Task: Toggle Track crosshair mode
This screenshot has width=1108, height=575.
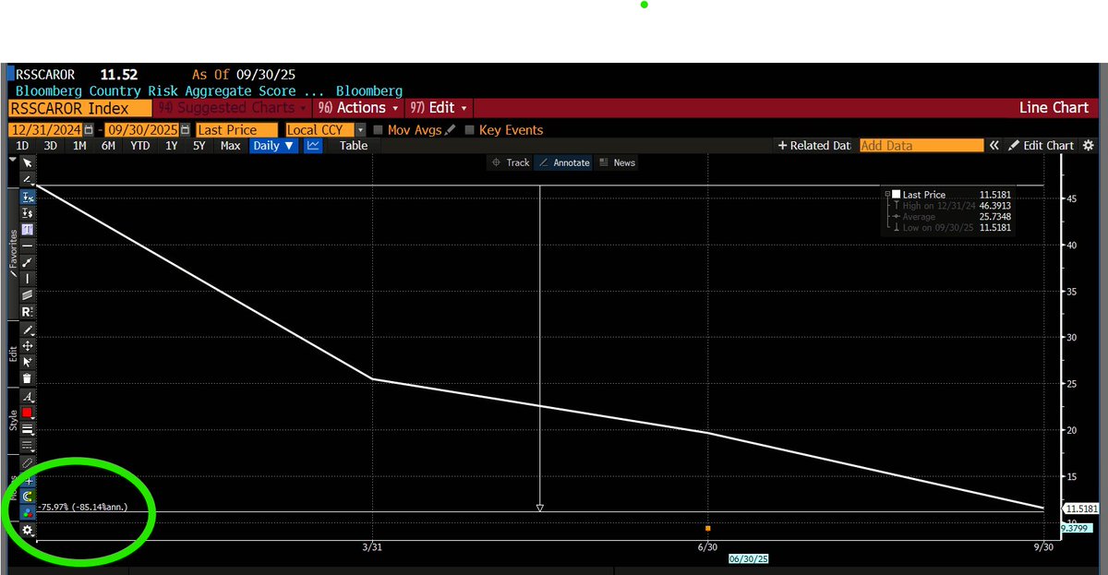Action: pos(510,162)
